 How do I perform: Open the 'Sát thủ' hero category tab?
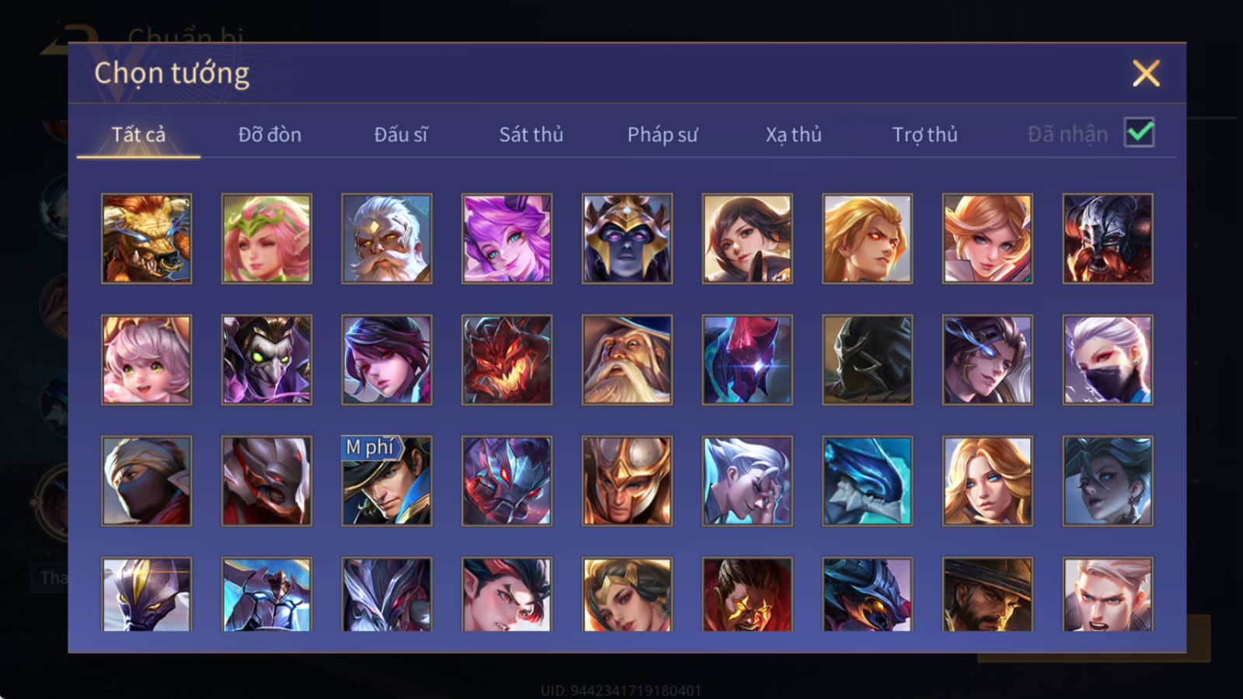coord(531,134)
